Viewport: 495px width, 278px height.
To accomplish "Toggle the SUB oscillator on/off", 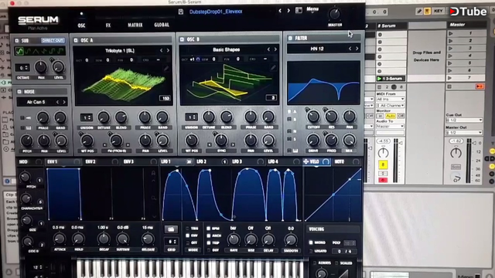I will click(17, 41).
